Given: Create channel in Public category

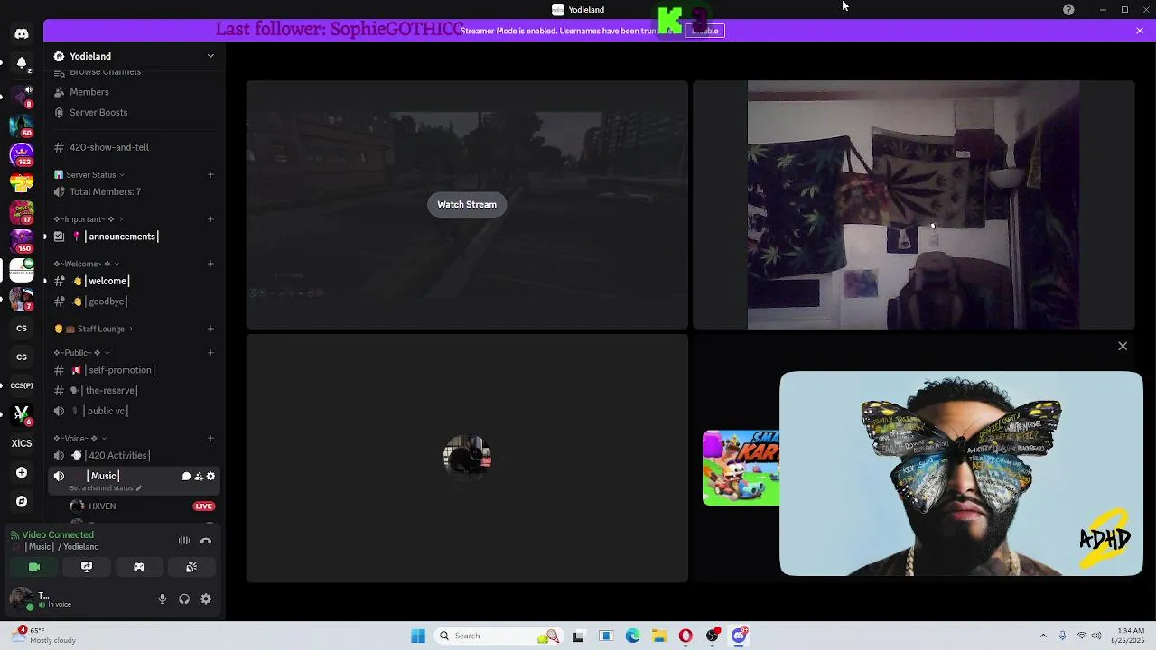Looking at the screenshot, I should [210, 352].
